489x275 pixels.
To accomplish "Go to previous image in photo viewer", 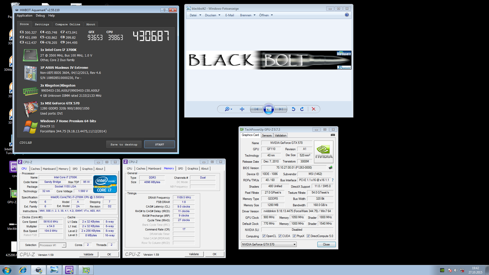I will click(x=256, y=109).
